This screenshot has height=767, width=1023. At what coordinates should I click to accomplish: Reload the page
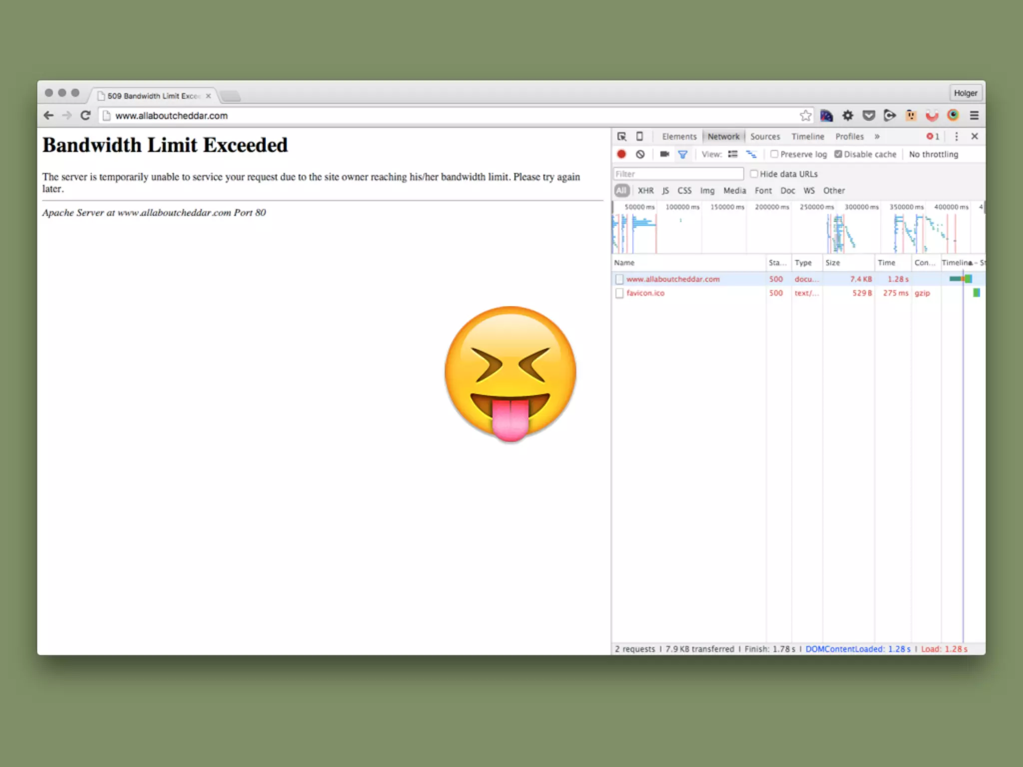(85, 116)
